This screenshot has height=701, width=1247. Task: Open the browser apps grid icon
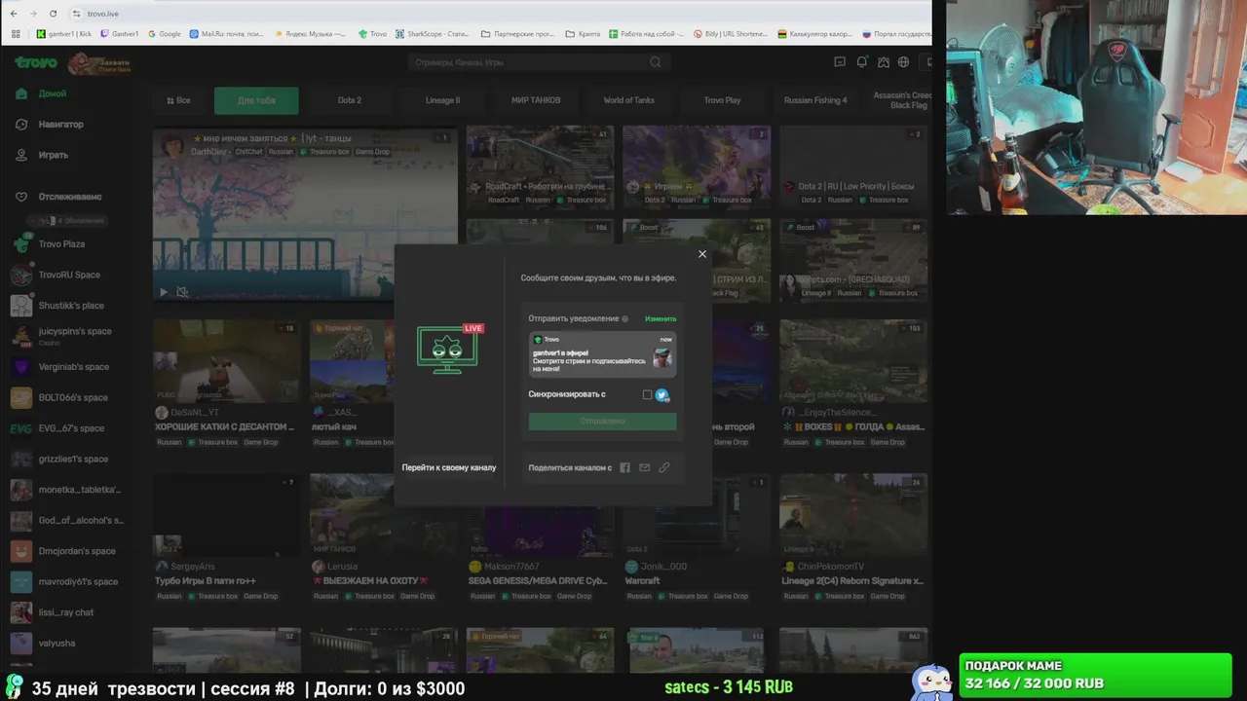[16, 34]
